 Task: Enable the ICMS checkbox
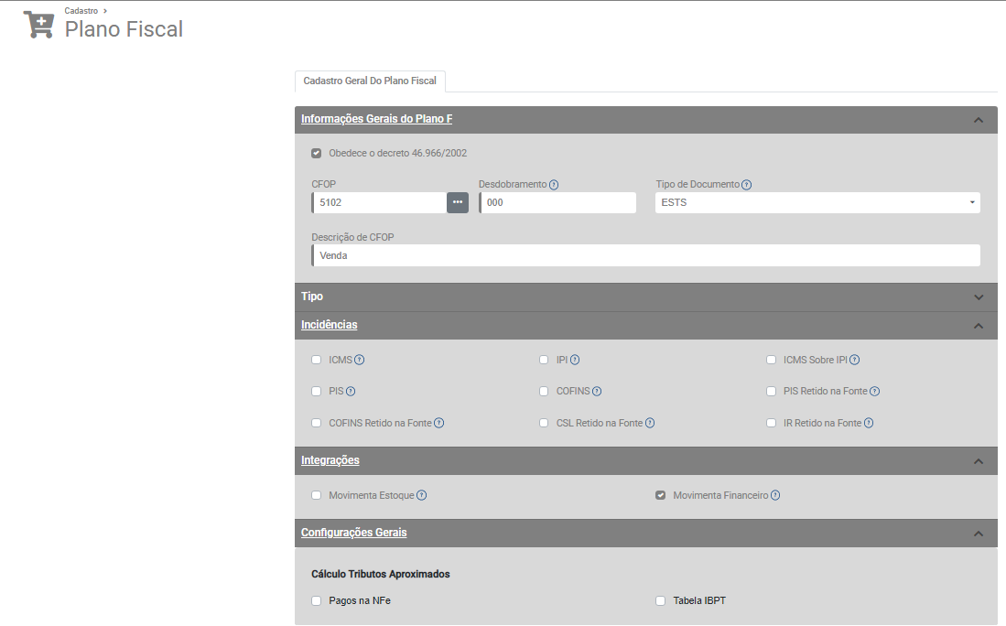coord(317,361)
